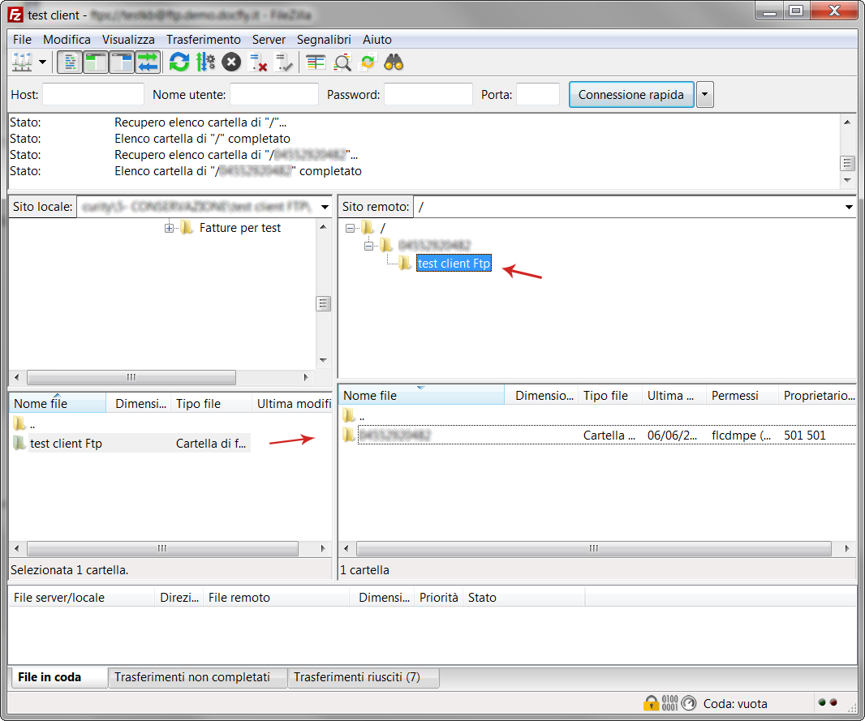Open local parent directory entry
865x721 pixels.
[25, 424]
